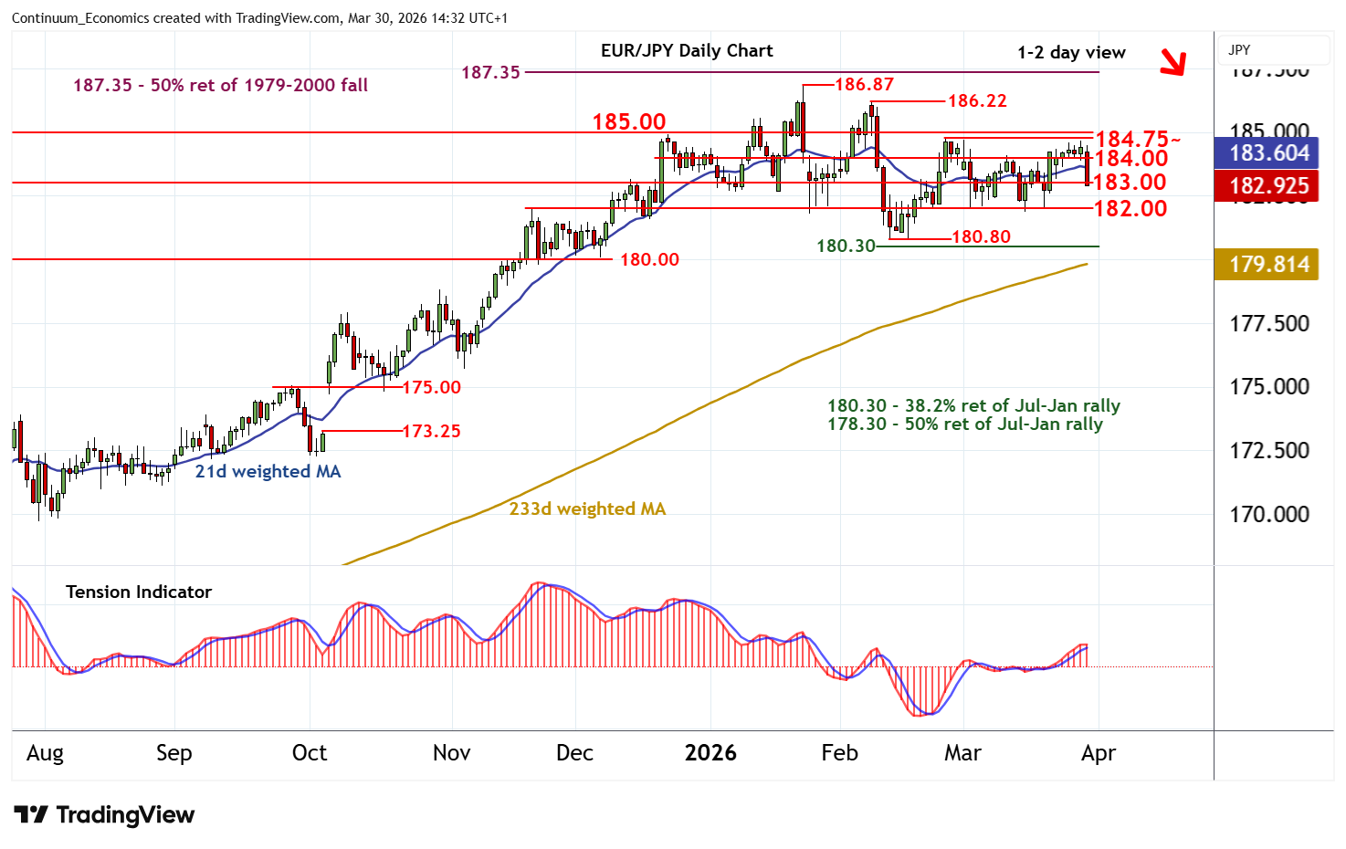
Task: Click the 187.35 resistance level label
Action: (490, 72)
